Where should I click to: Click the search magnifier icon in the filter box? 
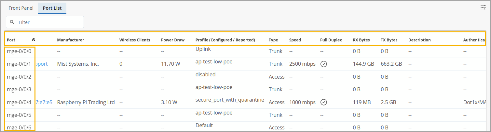click(x=12, y=22)
